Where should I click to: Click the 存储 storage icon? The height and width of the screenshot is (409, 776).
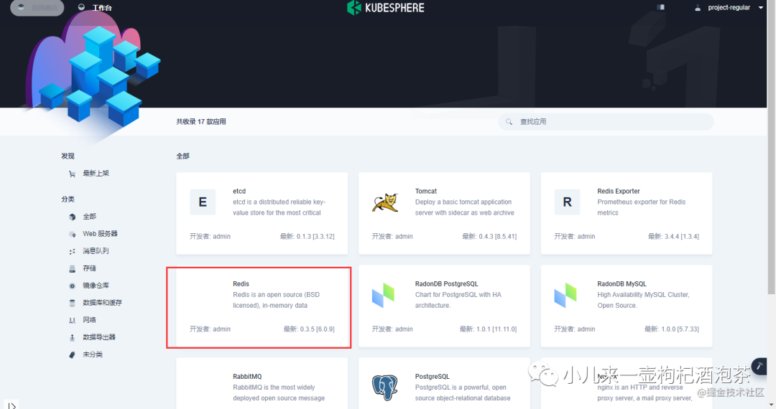(x=73, y=268)
